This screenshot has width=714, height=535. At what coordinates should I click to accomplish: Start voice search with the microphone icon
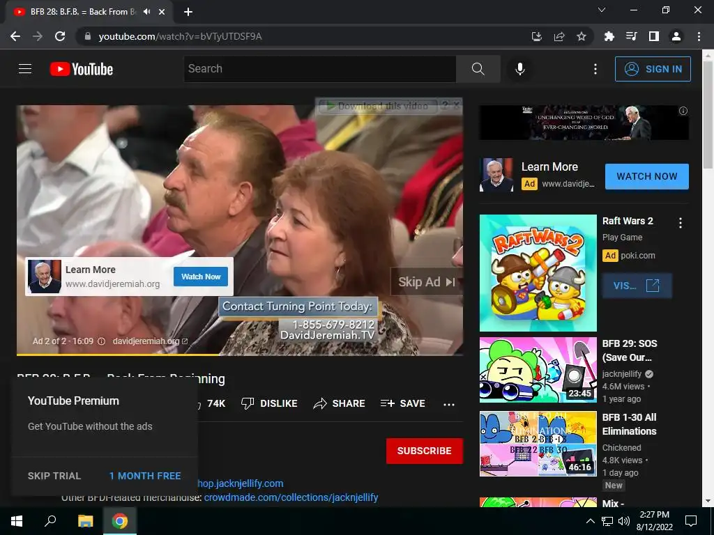520,69
